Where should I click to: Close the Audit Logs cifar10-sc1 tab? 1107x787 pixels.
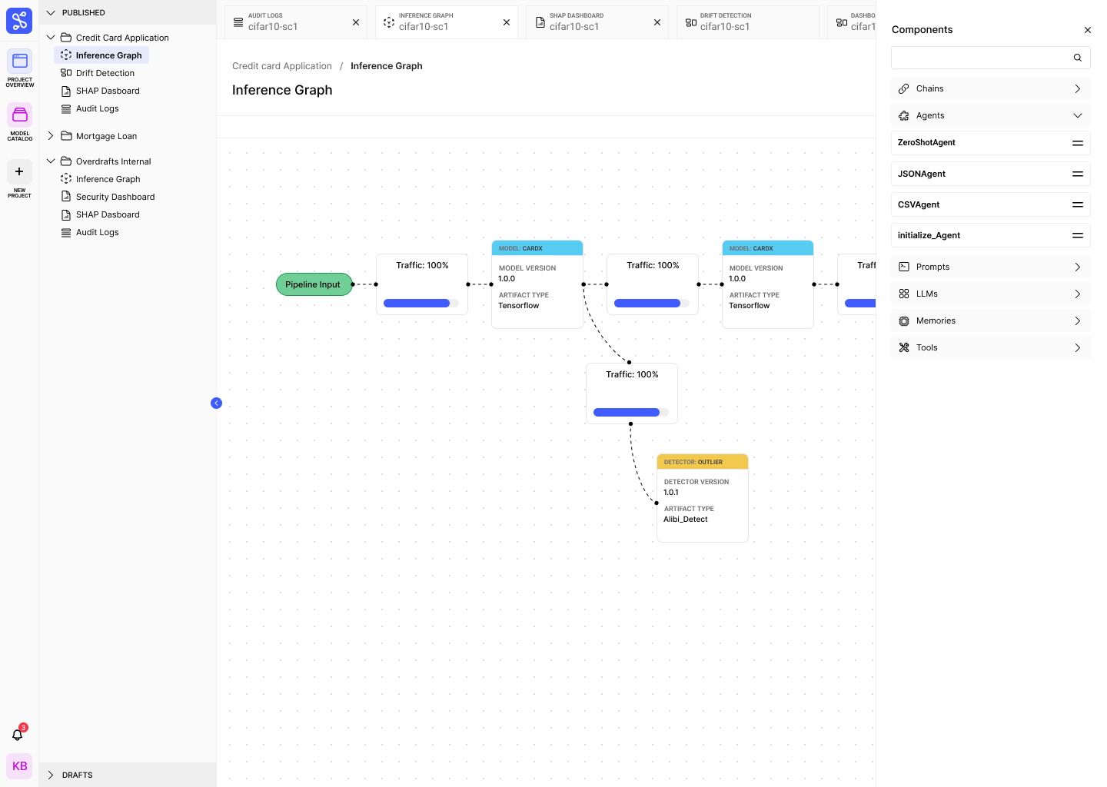[x=356, y=22]
